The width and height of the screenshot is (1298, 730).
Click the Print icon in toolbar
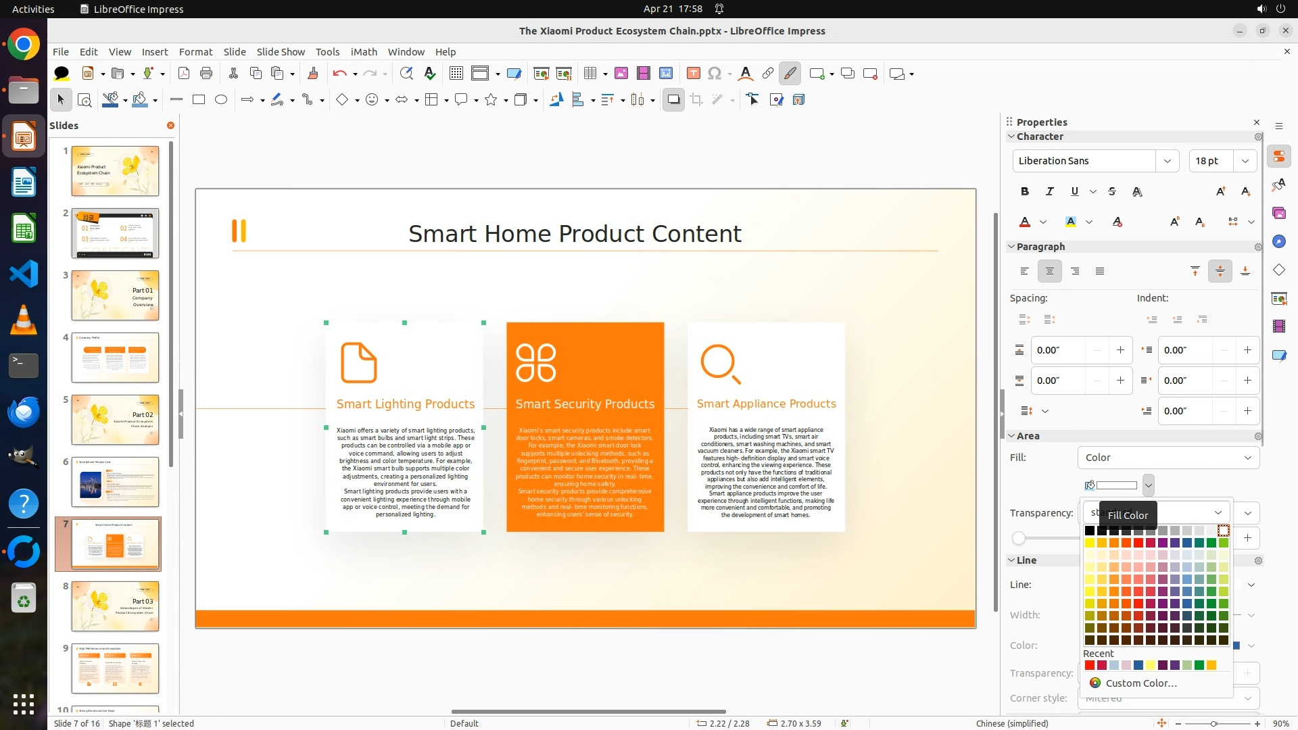(206, 74)
